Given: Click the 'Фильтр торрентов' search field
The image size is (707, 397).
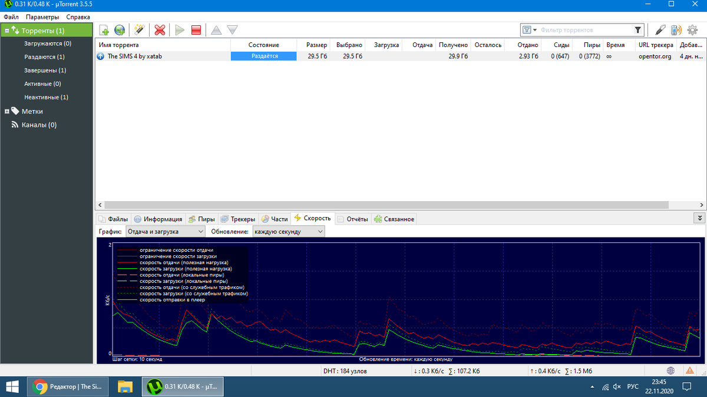Looking at the screenshot, I should click(x=584, y=29).
